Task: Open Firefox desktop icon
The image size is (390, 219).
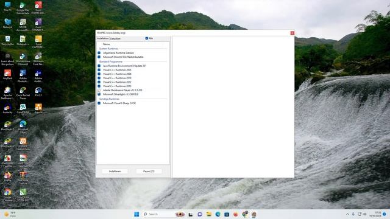Action: point(7,176)
